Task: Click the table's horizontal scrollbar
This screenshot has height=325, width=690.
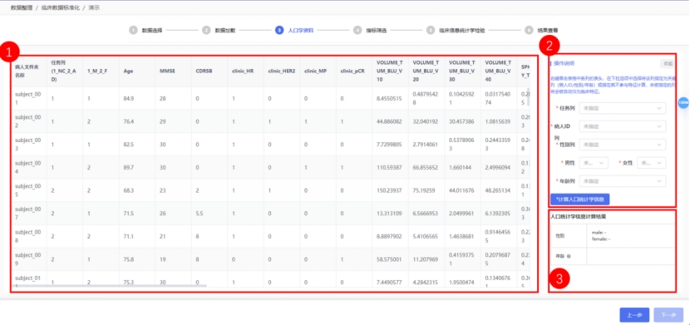Action: 110,286
